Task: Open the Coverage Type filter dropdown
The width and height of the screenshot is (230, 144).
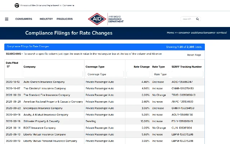Action: [105, 74]
